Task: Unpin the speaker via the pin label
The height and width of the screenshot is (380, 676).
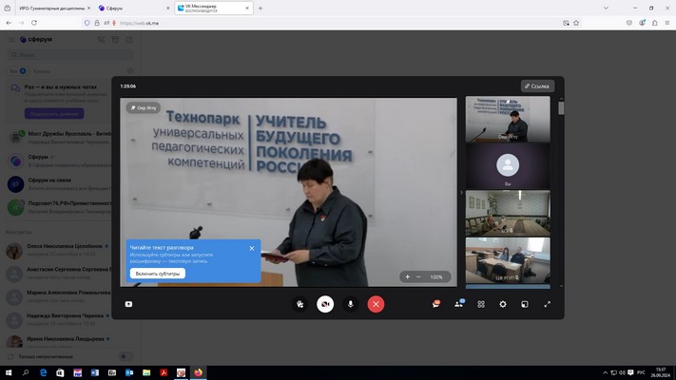Action: point(144,107)
